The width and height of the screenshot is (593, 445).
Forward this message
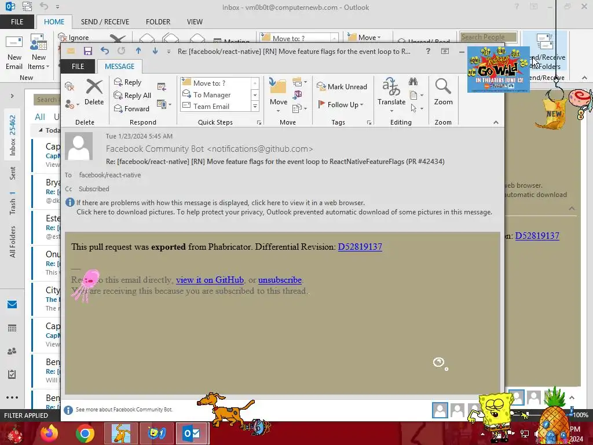131,108
